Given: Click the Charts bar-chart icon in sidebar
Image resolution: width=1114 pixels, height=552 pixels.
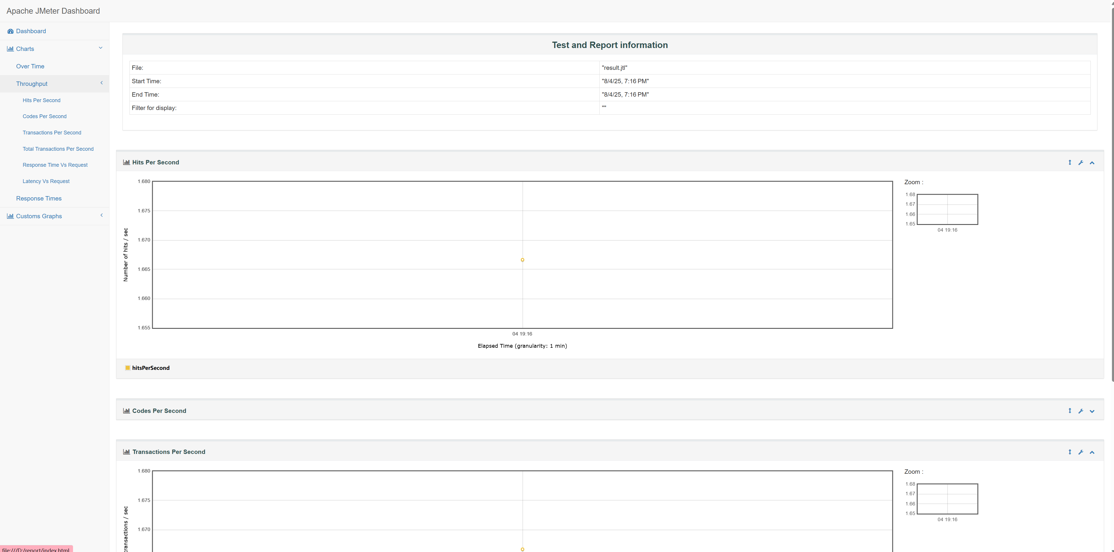Looking at the screenshot, I should tap(10, 49).
